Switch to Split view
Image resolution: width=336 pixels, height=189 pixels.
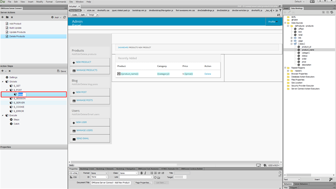pyautogui.click(x=83, y=15)
